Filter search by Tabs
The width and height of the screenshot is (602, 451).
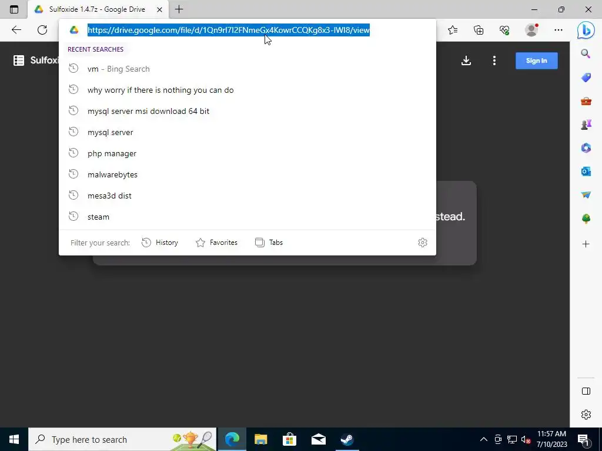(269, 243)
